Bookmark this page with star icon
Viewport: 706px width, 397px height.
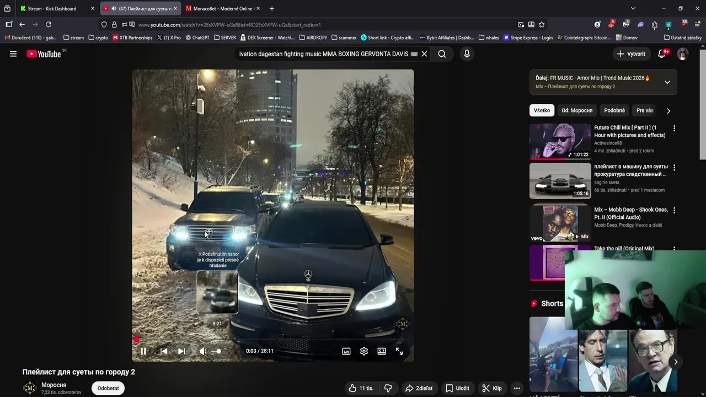(x=542, y=24)
